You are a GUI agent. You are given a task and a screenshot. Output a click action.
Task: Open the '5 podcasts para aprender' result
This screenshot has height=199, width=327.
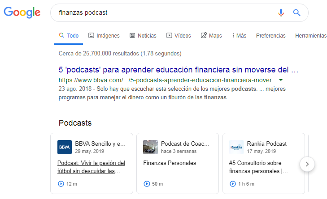pyautogui.click(x=179, y=70)
